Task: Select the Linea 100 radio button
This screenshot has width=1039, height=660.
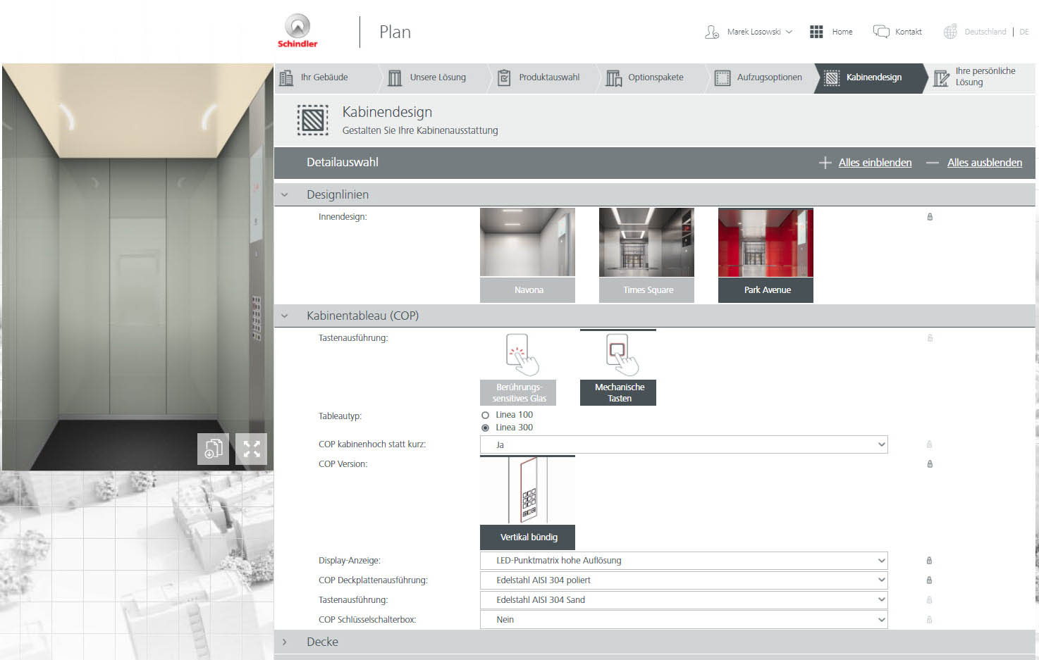Action: pos(485,415)
